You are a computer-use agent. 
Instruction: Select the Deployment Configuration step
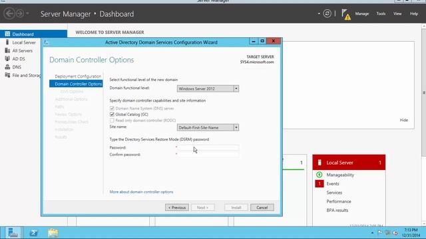78,76
